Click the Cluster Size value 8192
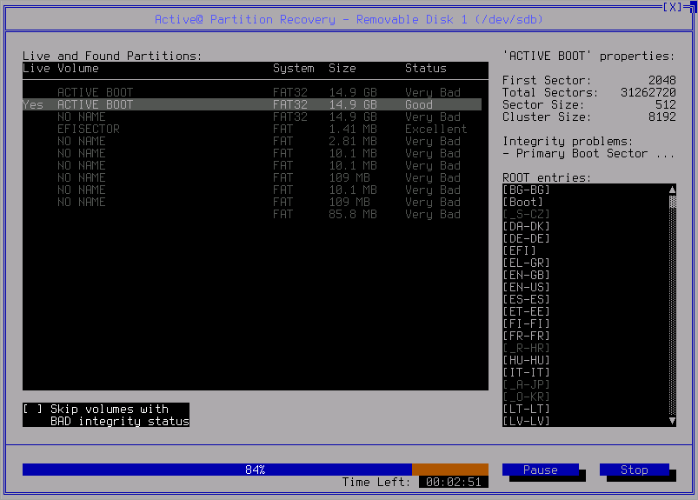 [x=662, y=117]
